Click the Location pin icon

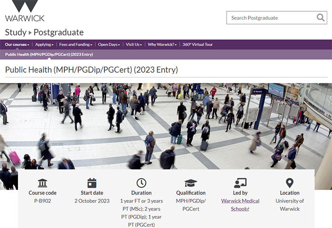click(x=290, y=183)
